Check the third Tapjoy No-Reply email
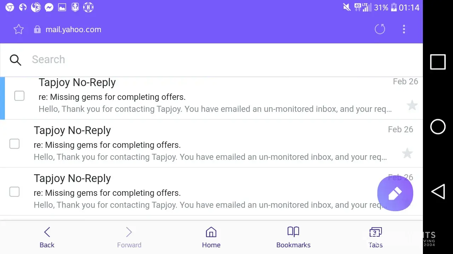 pyautogui.click(x=15, y=192)
